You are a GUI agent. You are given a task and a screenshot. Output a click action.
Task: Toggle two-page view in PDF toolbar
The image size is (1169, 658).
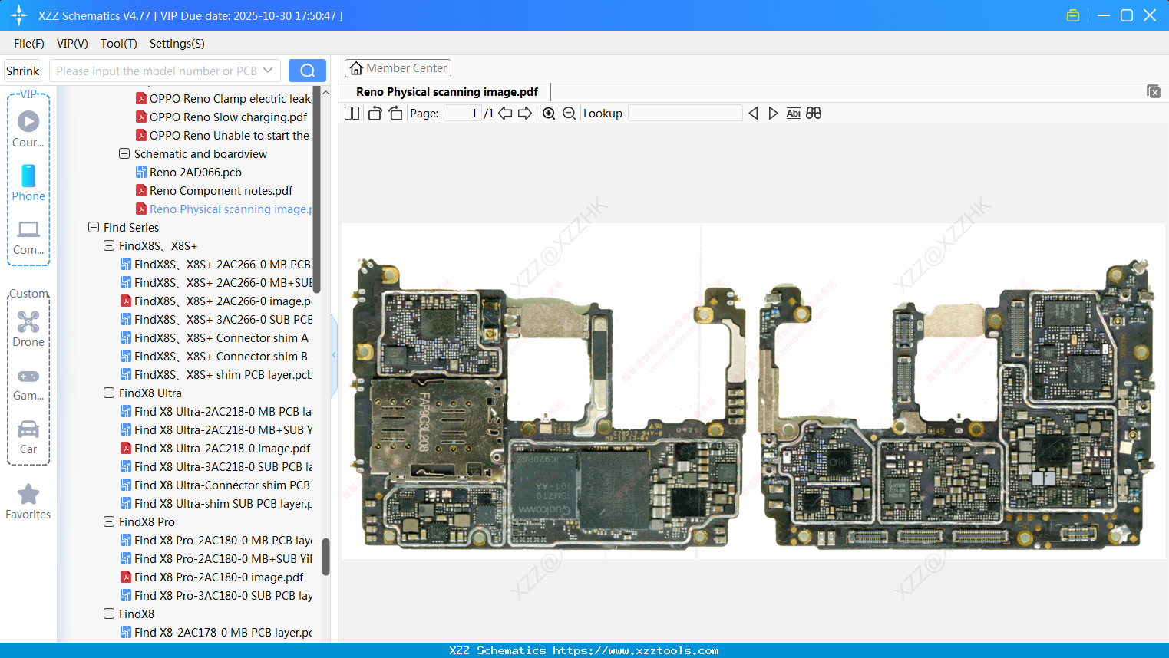352,114
